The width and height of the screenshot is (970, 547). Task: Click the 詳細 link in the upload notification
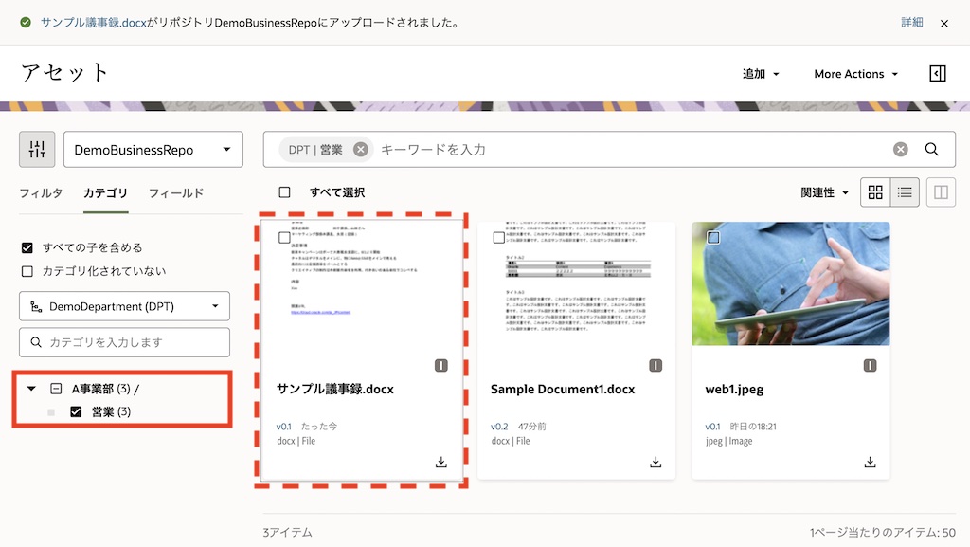point(910,21)
